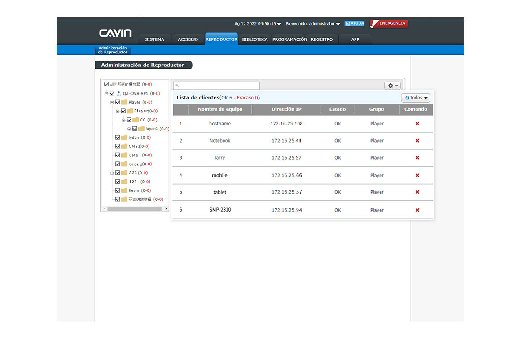Collapse the QA-CWS-SP1 tree node
Screen dimensions: 526x363
[107, 94]
